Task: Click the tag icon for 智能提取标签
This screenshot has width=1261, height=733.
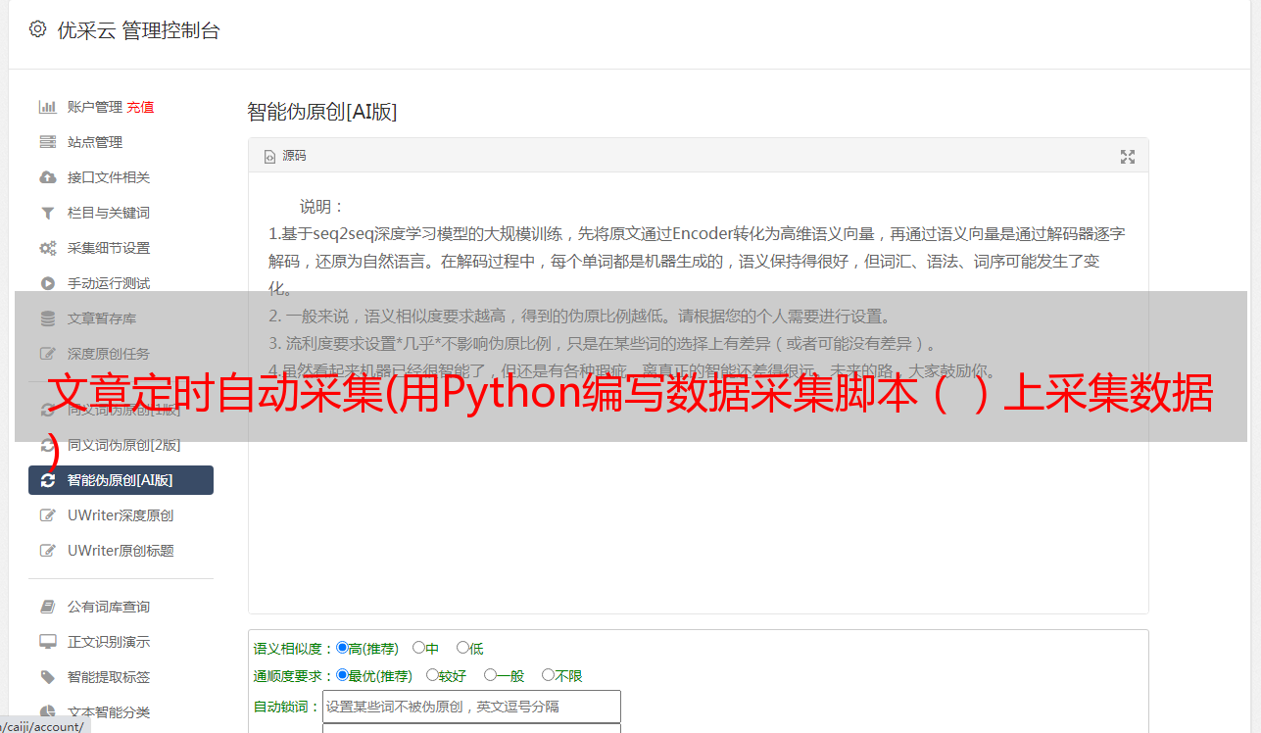Action: pos(47,677)
